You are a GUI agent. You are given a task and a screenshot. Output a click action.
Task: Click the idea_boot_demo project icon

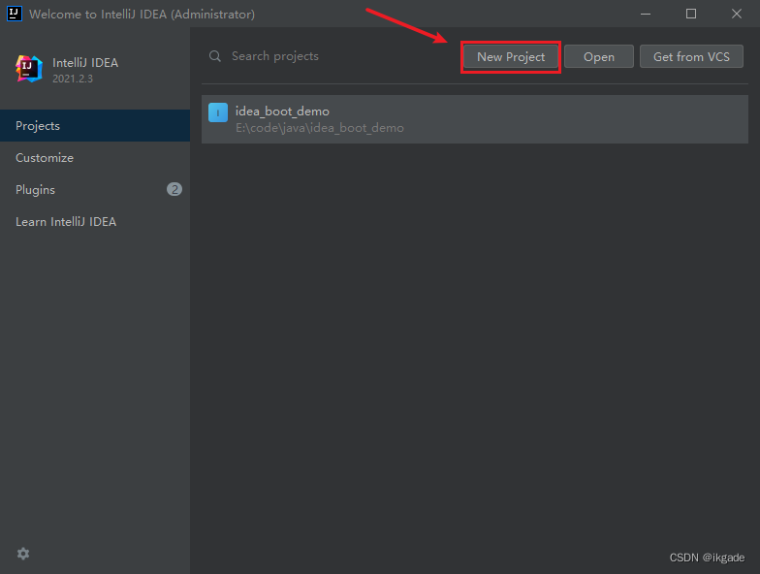pos(218,112)
